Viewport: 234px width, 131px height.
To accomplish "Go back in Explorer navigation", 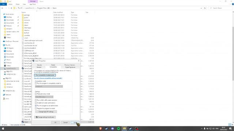I will [2, 8].
